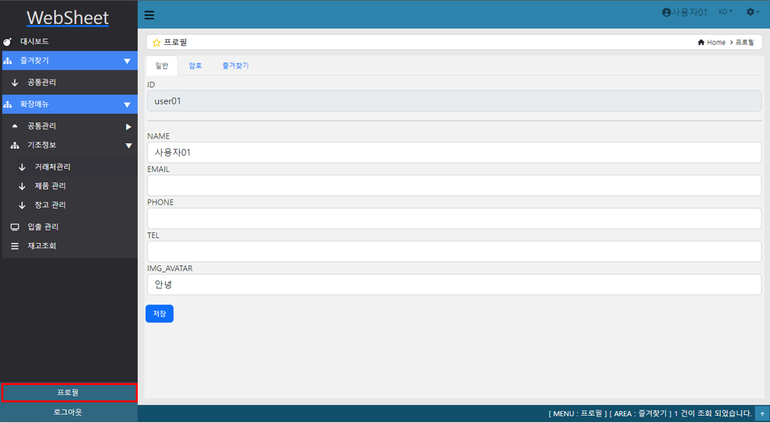Collapse the 확장메뉴 section arrow
Screen dimensions: 770x423
coord(127,105)
